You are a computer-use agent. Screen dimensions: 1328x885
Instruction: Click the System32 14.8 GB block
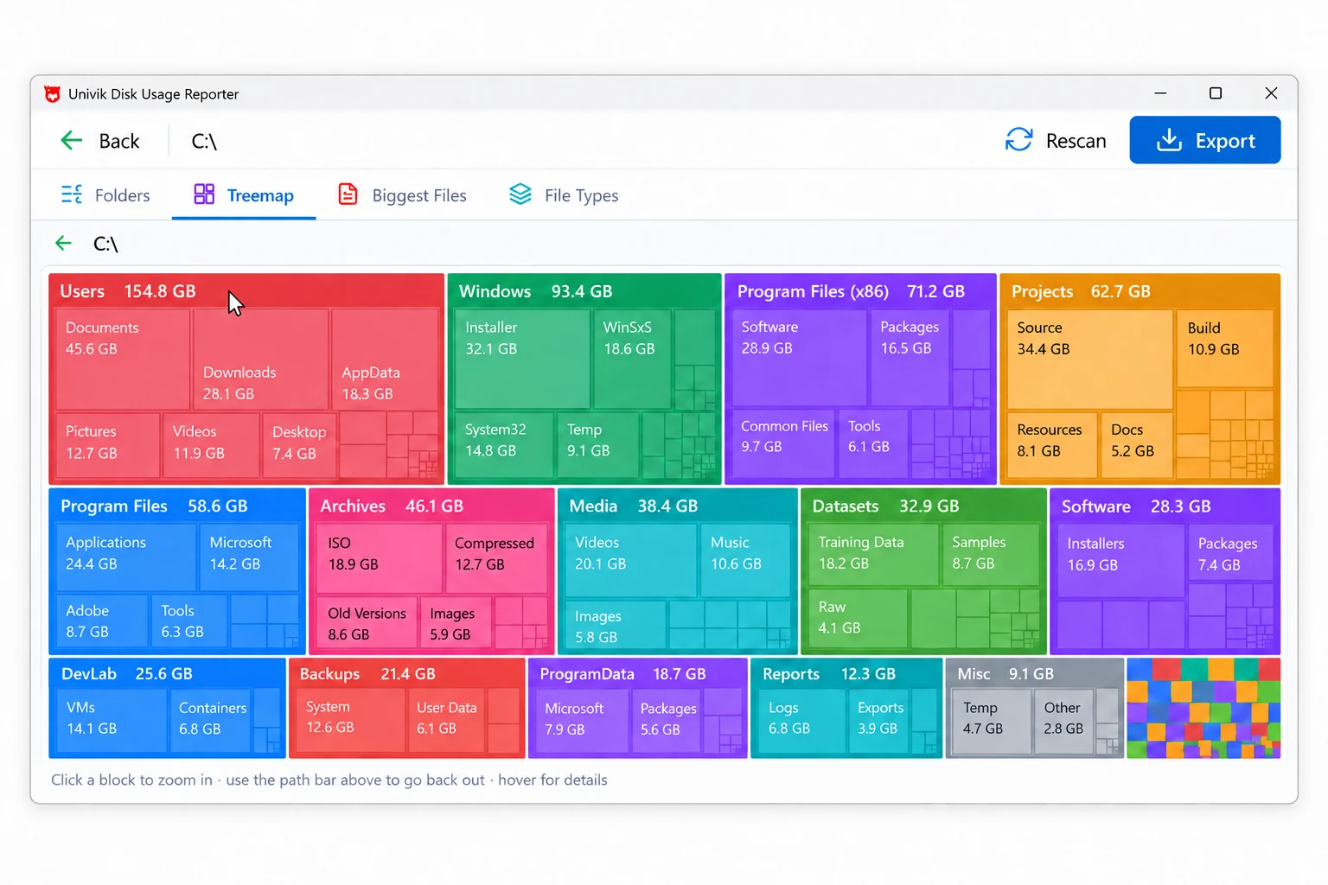(x=504, y=444)
